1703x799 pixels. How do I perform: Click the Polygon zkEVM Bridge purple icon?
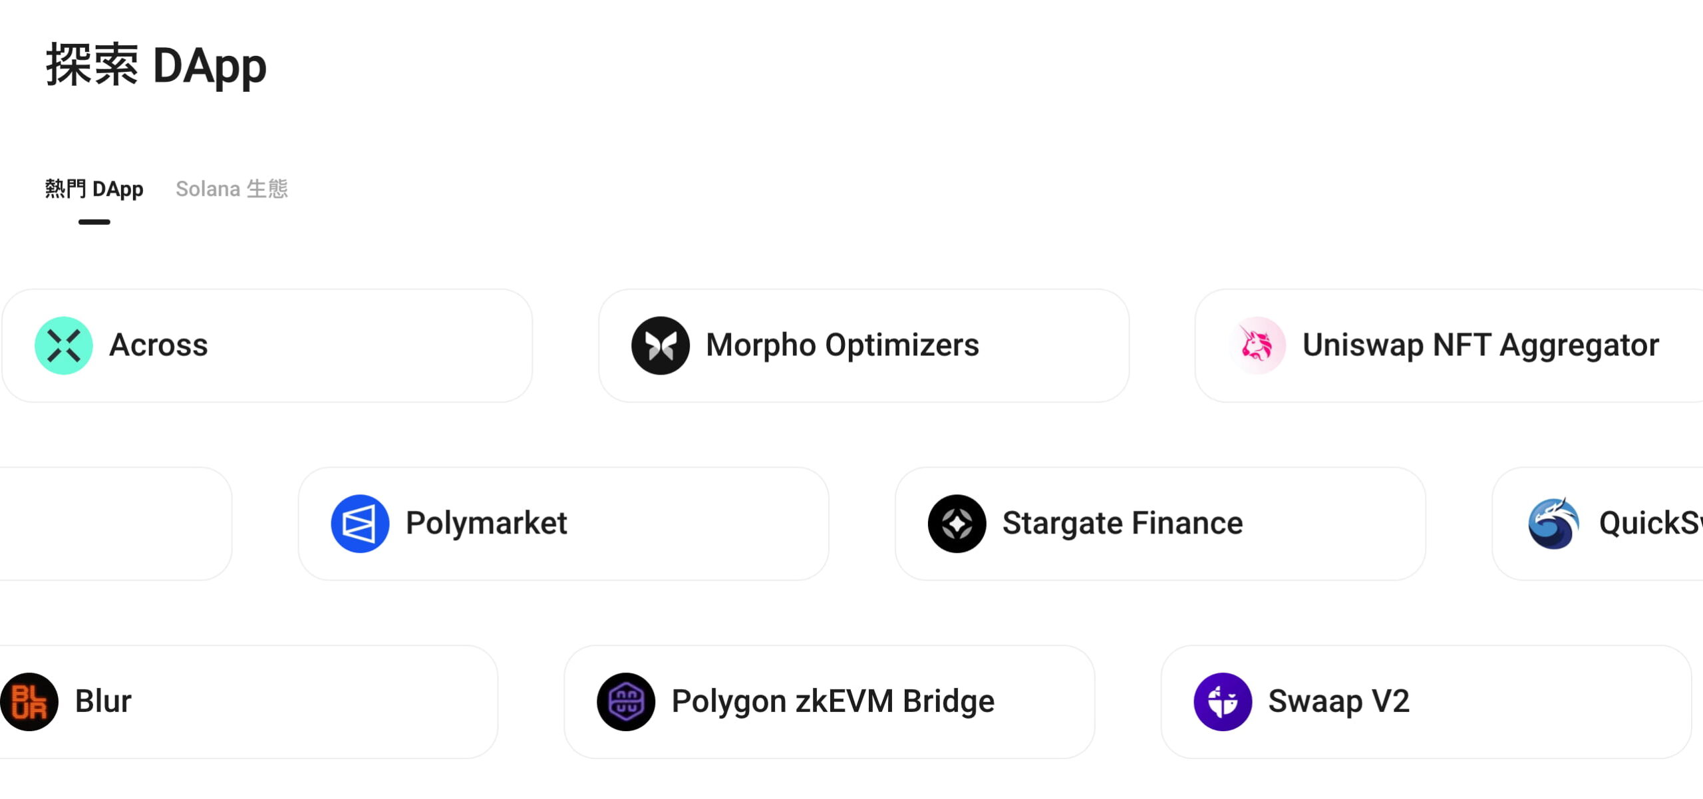[x=626, y=702]
